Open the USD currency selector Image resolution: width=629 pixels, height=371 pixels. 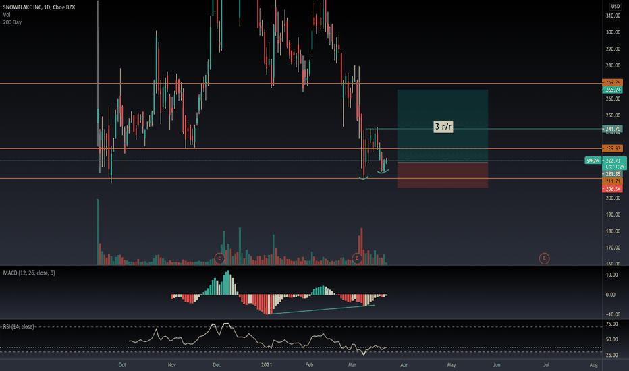point(615,7)
